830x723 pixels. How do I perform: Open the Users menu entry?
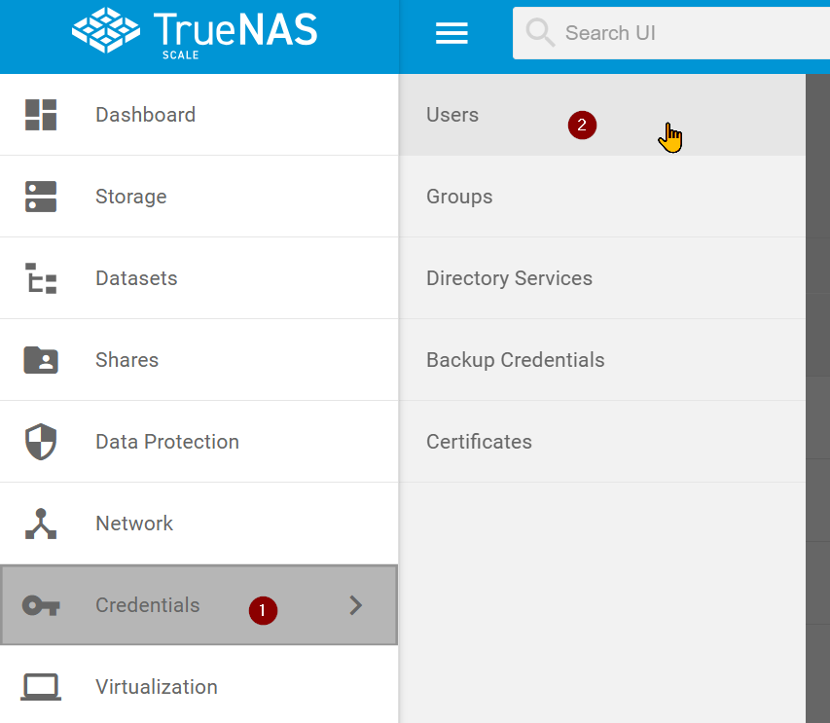pyautogui.click(x=452, y=114)
